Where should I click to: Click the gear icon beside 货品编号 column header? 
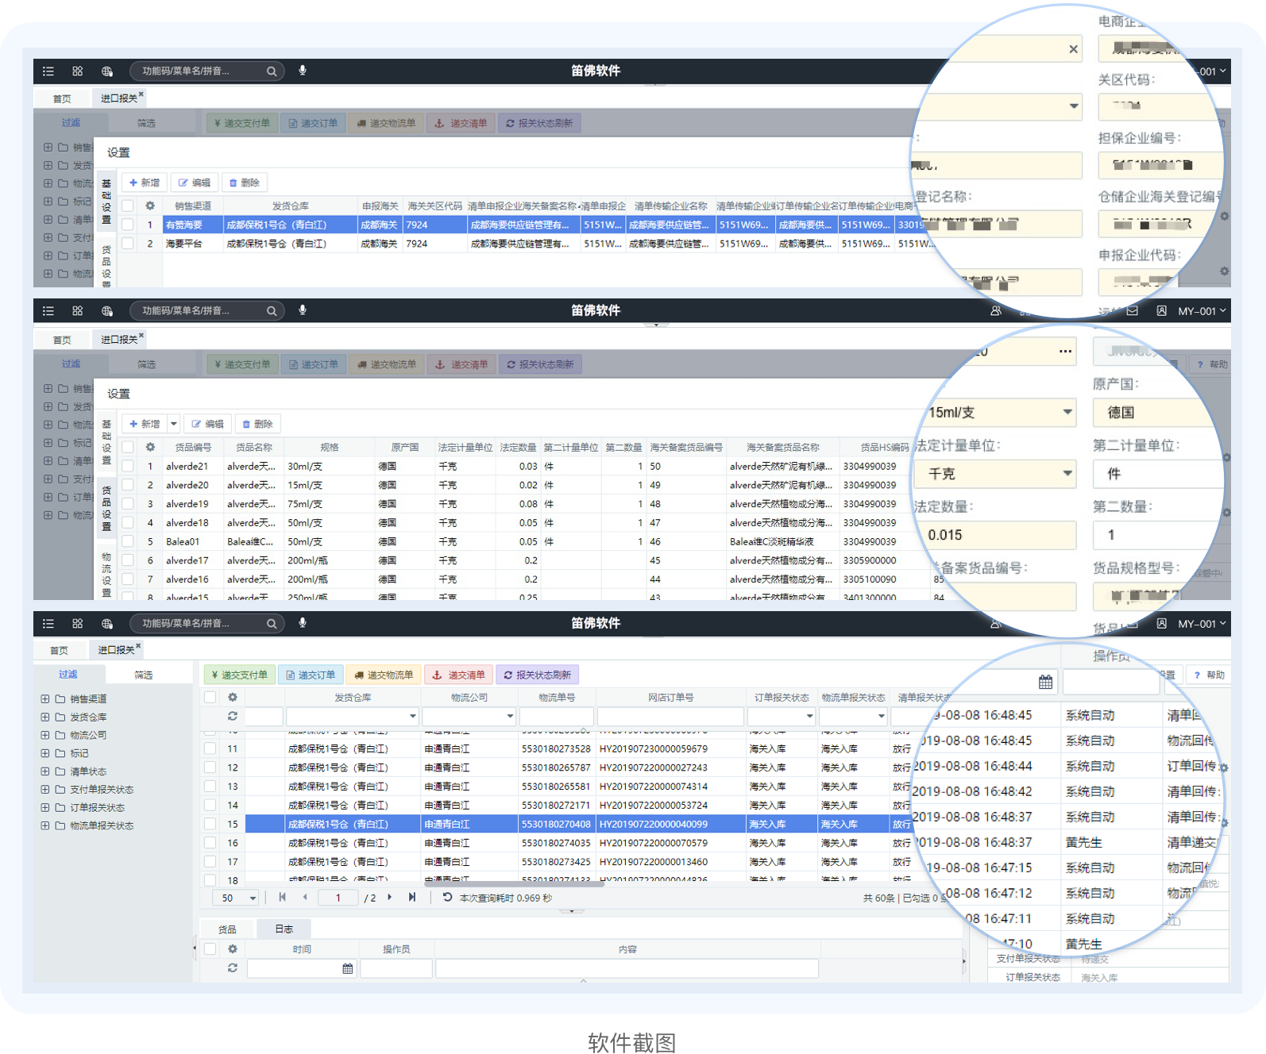coord(149,448)
